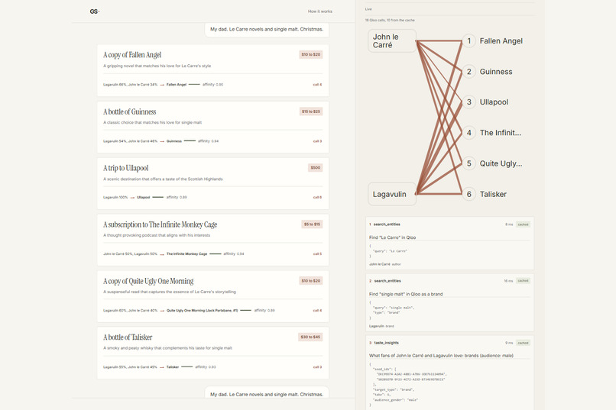Click numbered circle 4 beside The Infinit...

click(x=468, y=133)
